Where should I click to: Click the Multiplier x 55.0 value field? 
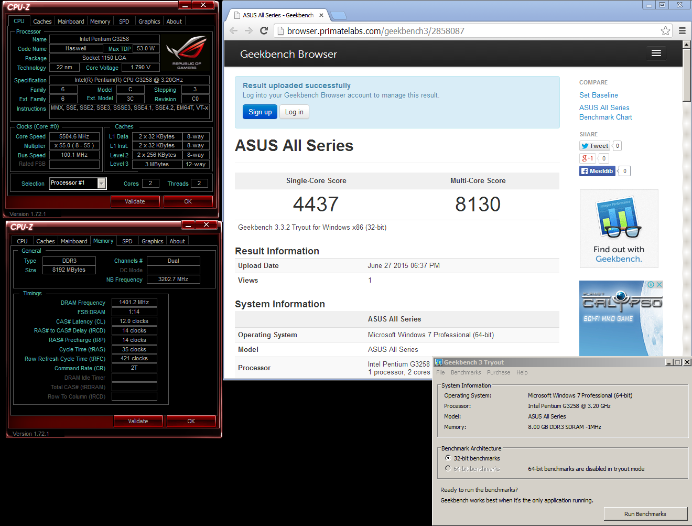(74, 146)
